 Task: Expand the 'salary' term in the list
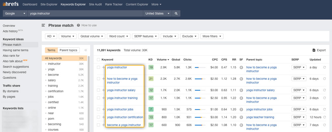pyautogui.click(x=46, y=80)
